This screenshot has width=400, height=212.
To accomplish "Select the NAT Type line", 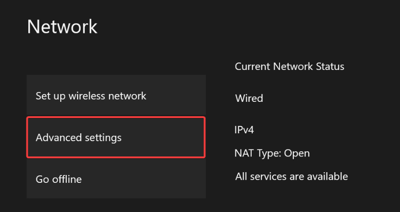I will (x=272, y=153).
